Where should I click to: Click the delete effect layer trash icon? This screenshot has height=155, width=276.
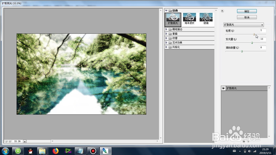click(248, 141)
